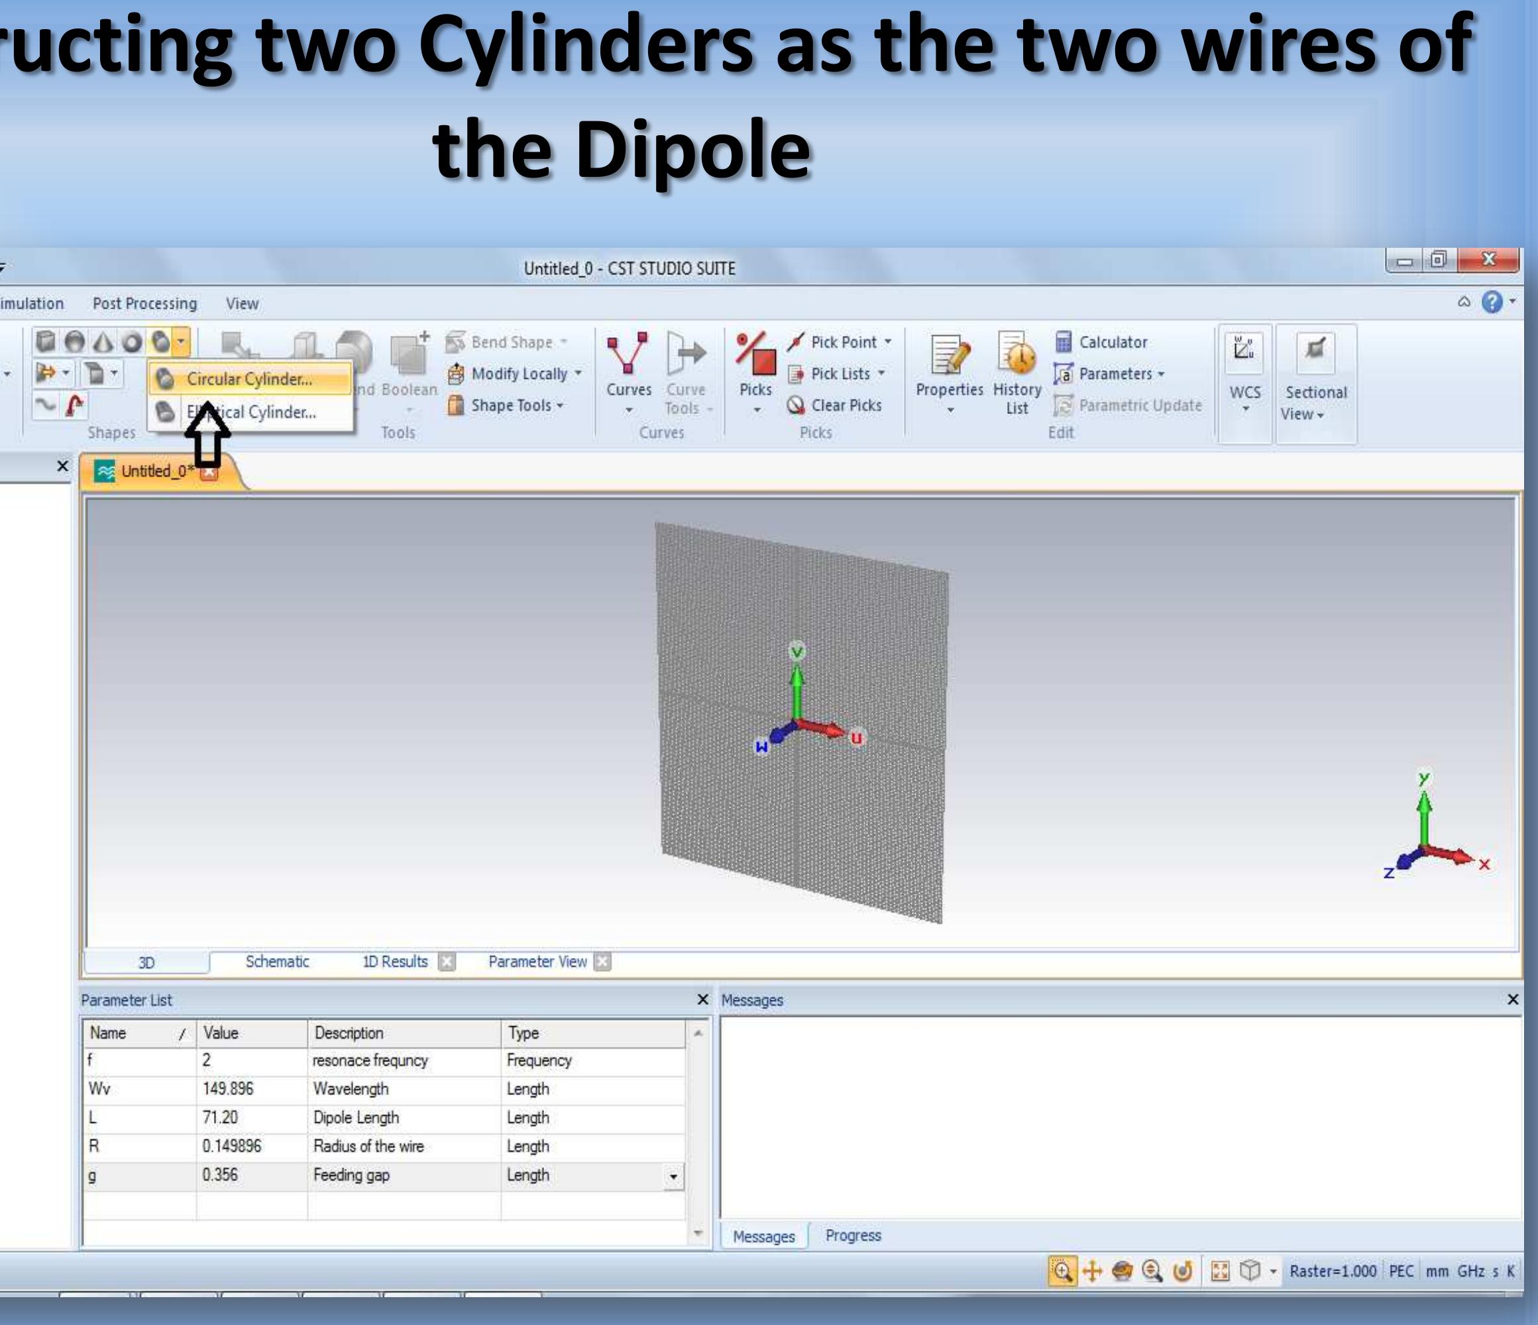Select the Sphere shape tool
Image resolution: width=1538 pixels, height=1325 pixels.
point(74,341)
